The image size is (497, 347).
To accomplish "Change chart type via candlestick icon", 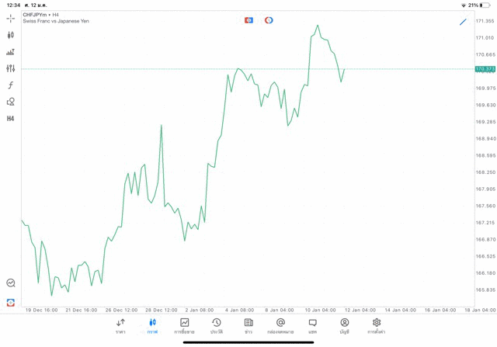I will (x=11, y=35).
